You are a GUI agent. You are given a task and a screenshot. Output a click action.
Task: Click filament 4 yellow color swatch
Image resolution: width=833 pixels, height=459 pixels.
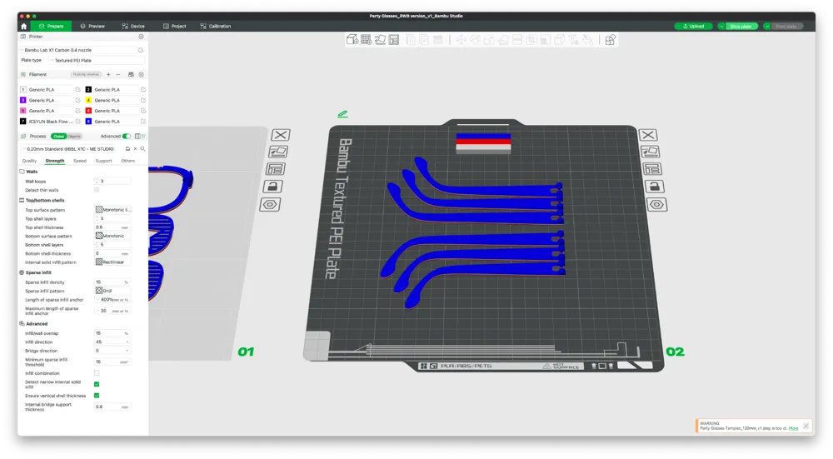click(88, 101)
